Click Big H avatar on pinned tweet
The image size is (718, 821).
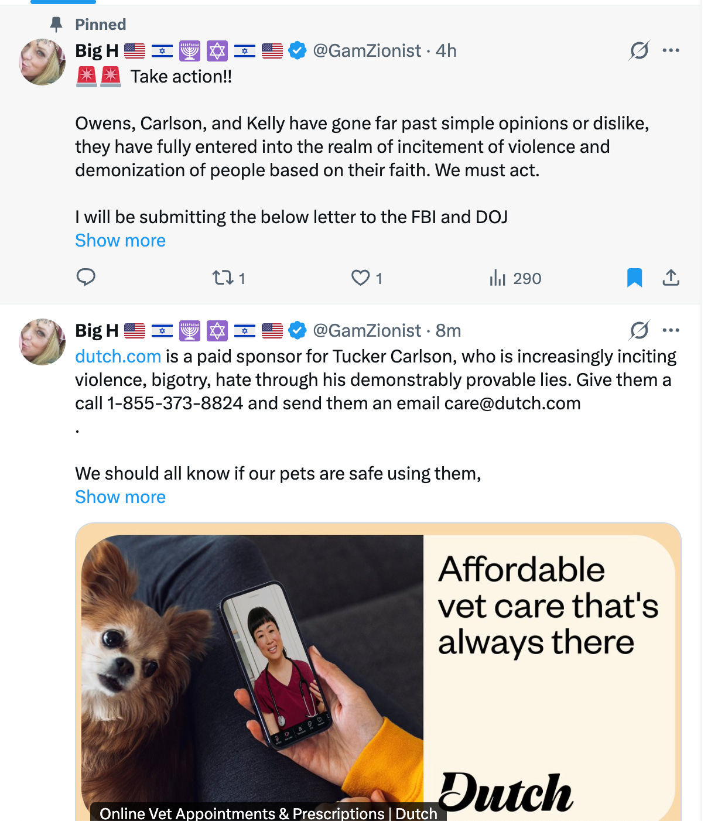coord(42,62)
